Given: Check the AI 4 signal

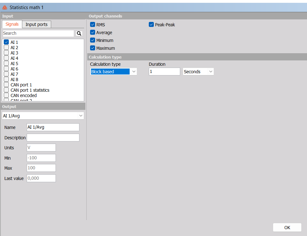Looking at the screenshot, I should point(6,58).
